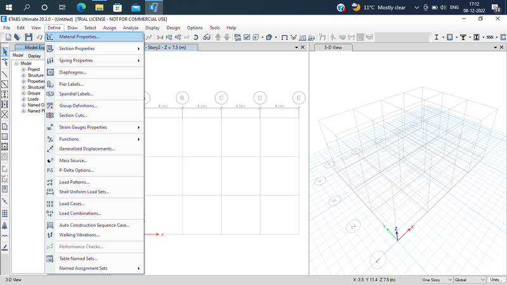Click the concrete frame design toolbar icon

coord(450,37)
